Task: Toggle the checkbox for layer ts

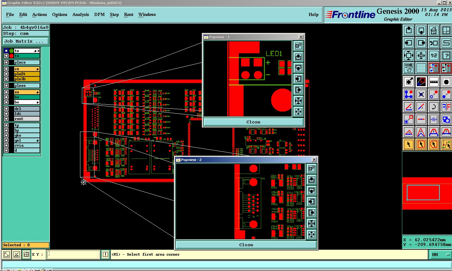Action: (x=6, y=56)
